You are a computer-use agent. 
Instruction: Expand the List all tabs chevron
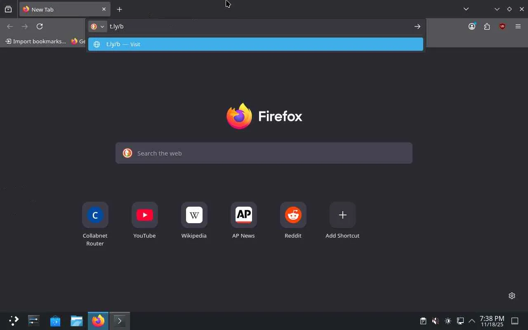[x=466, y=9]
